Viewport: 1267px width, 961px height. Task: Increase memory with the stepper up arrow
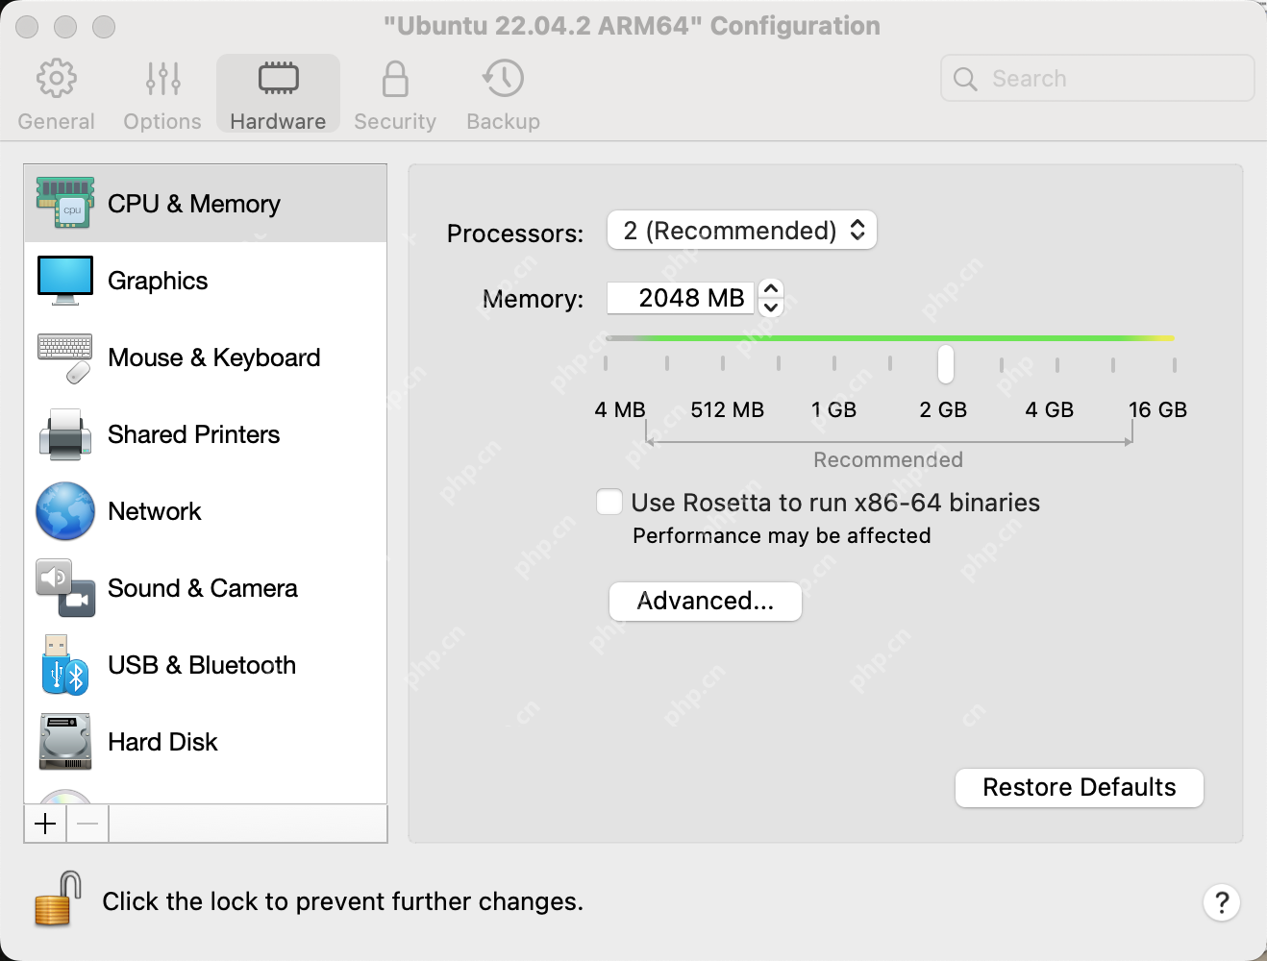[771, 288]
